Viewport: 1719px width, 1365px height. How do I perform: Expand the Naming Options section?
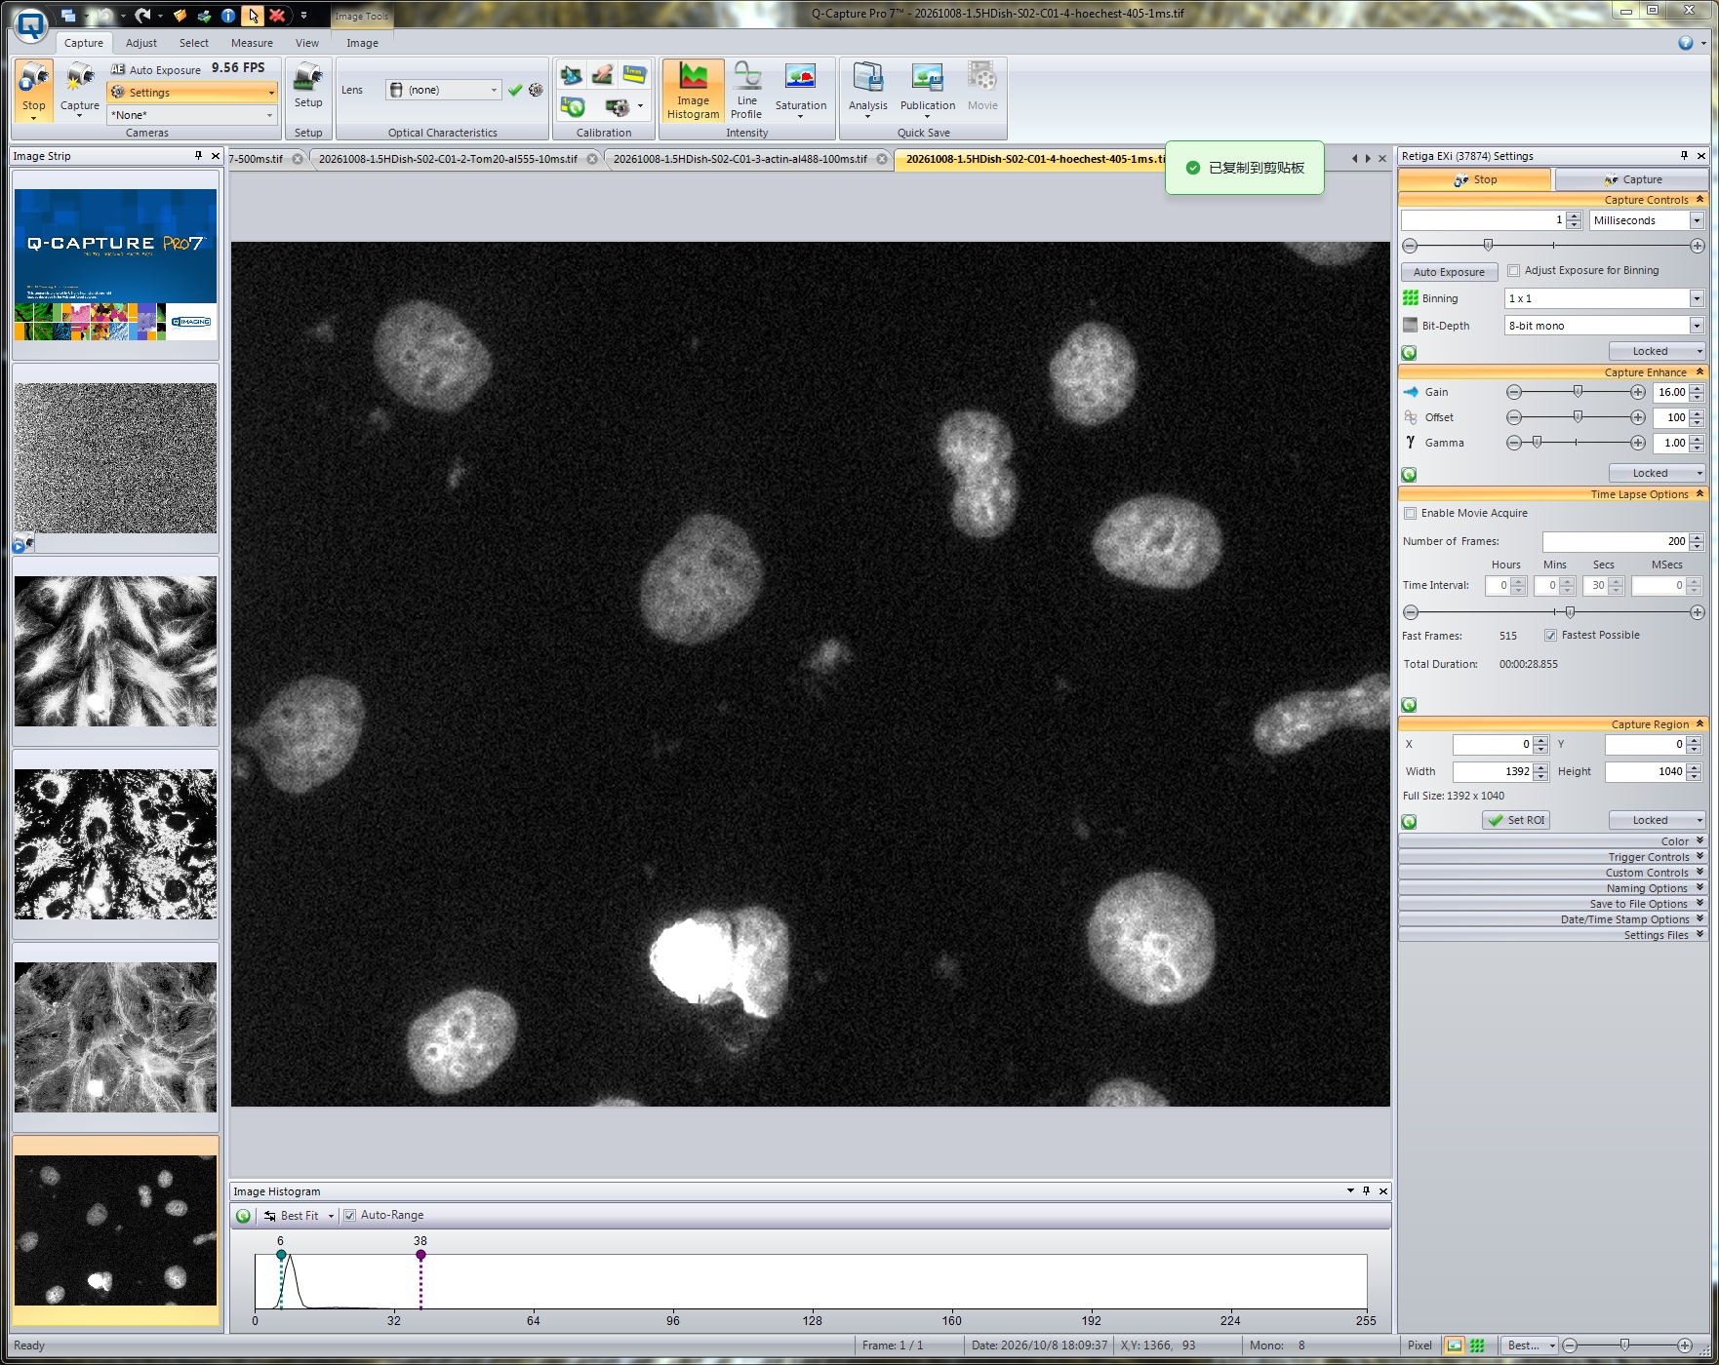(x=1552, y=888)
